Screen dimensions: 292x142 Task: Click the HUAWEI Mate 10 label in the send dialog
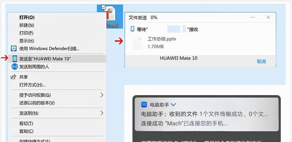[178, 58]
